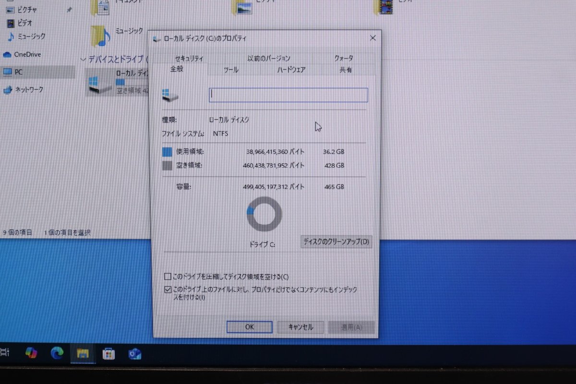Open Copilot from the taskbar
The image size is (576, 384).
[31, 353]
